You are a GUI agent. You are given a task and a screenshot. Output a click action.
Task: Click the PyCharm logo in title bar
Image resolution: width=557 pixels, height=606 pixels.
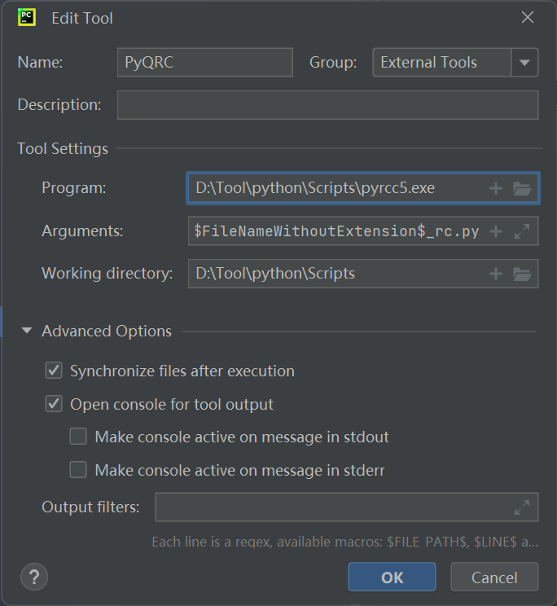coord(26,17)
